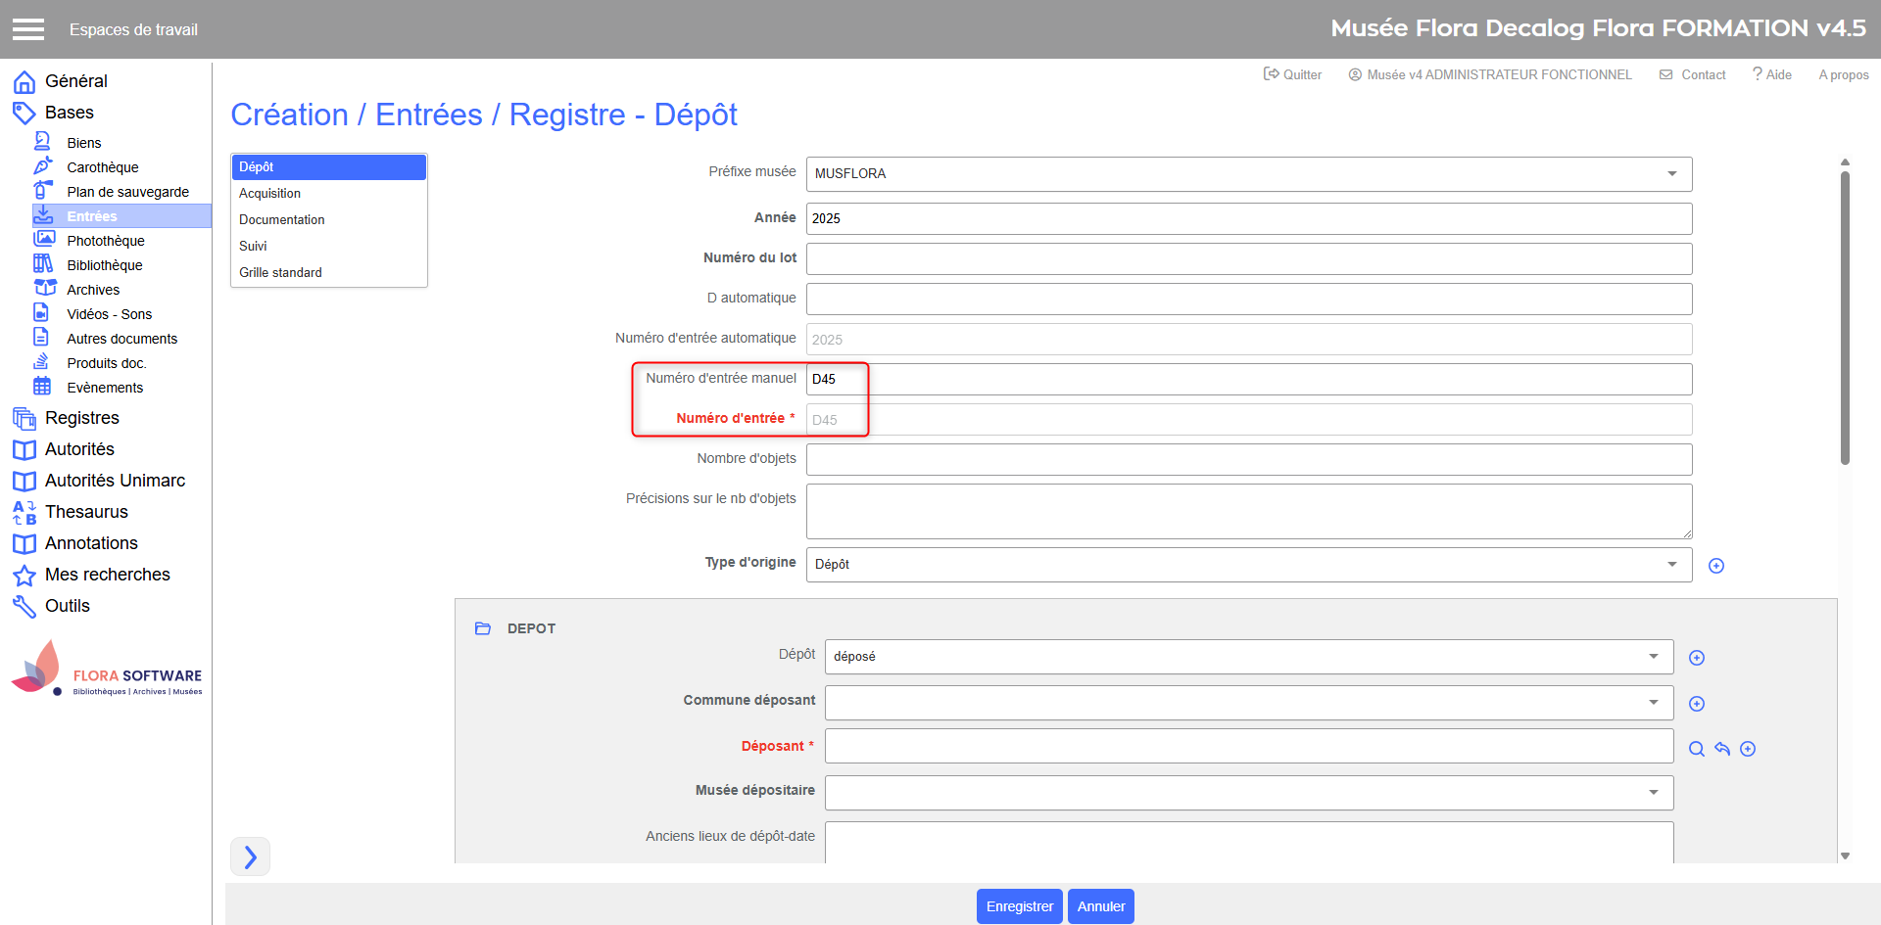Viewport: 1881px width, 925px height.
Task: Open Thesaurus in the sidebar
Action: [86, 512]
